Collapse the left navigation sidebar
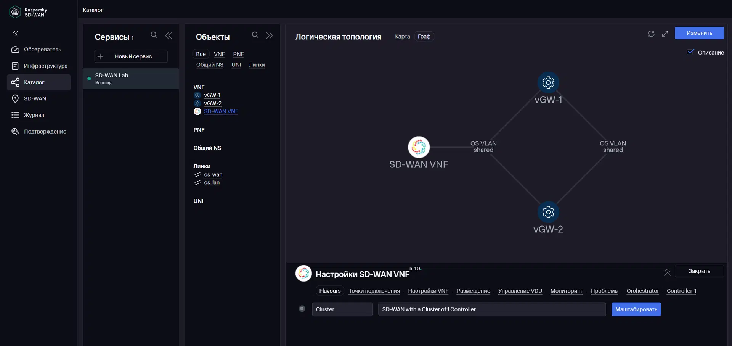This screenshot has width=732, height=346. [x=15, y=34]
